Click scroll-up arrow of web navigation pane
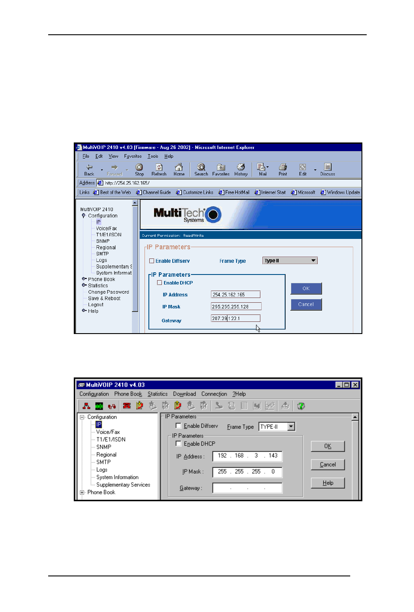 coord(135,203)
